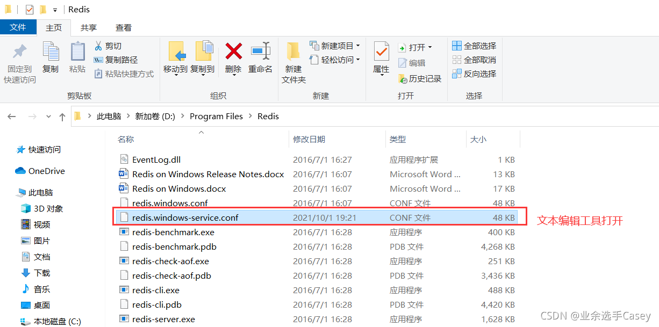This screenshot has width=659, height=327.
Task: Sort by the Type (类型) column header
Action: pyautogui.click(x=397, y=139)
